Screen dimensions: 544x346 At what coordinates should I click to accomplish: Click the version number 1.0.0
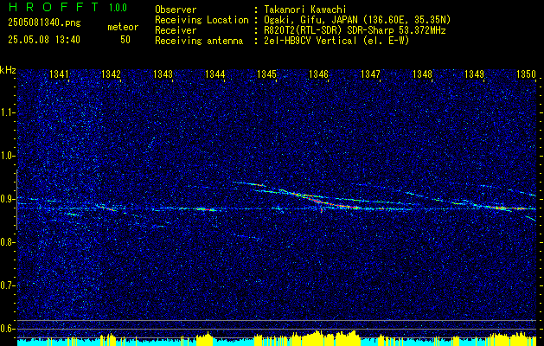pos(118,7)
